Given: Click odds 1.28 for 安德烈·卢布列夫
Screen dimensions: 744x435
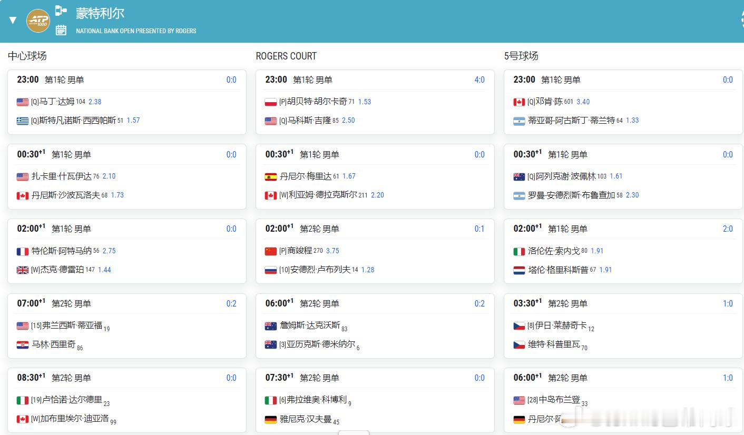Looking at the screenshot, I should pos(368,270).
